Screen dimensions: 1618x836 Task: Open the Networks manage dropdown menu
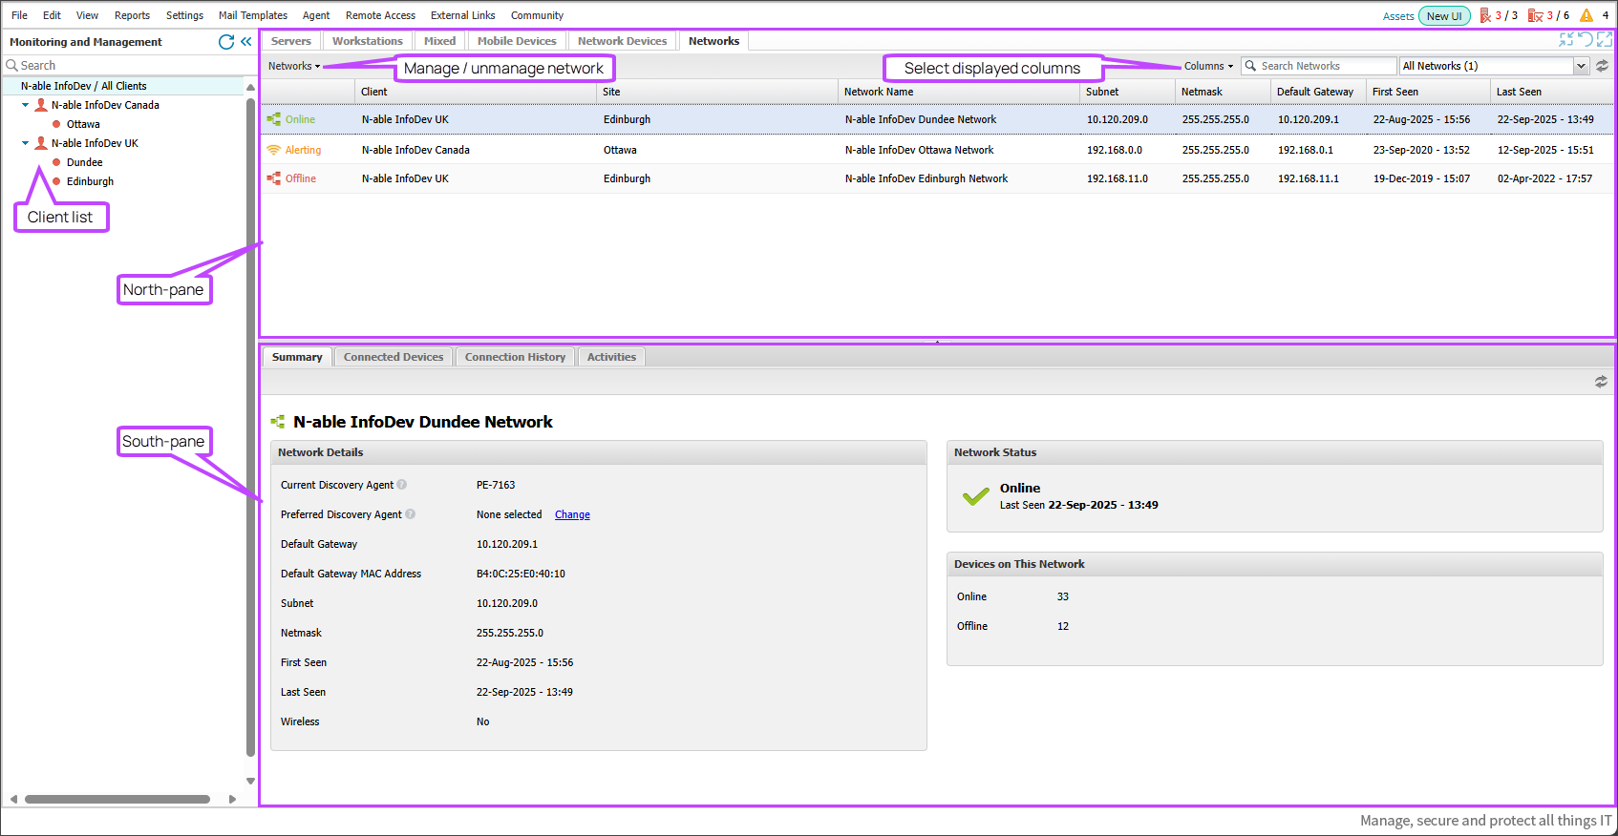click(294, 66)
